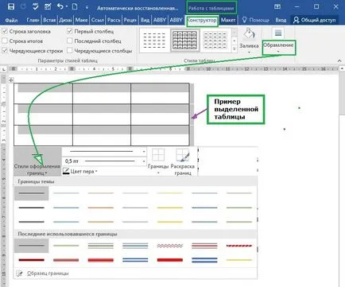Open the Undo history dropdown arrow
This screenshot has width=345, height=287.
pos(67,6)
